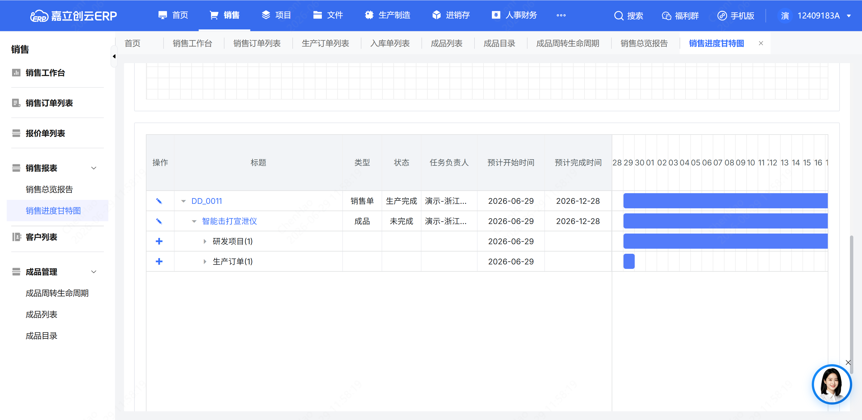Click the 嘉立创云ERP logo
The image size is (862, 420).
(73, 16)
